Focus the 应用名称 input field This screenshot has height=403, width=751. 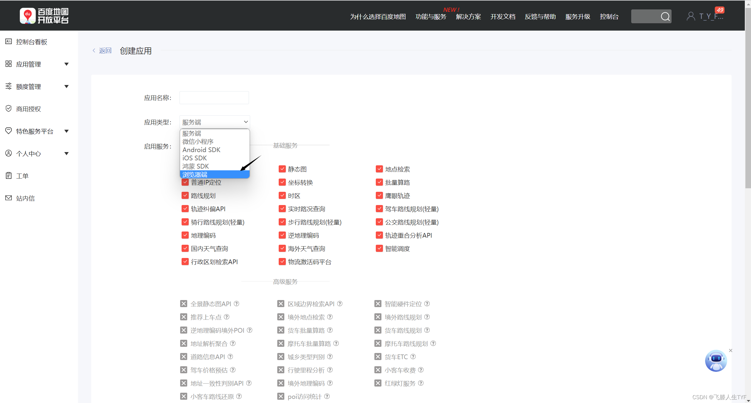(x=214, y=97)
